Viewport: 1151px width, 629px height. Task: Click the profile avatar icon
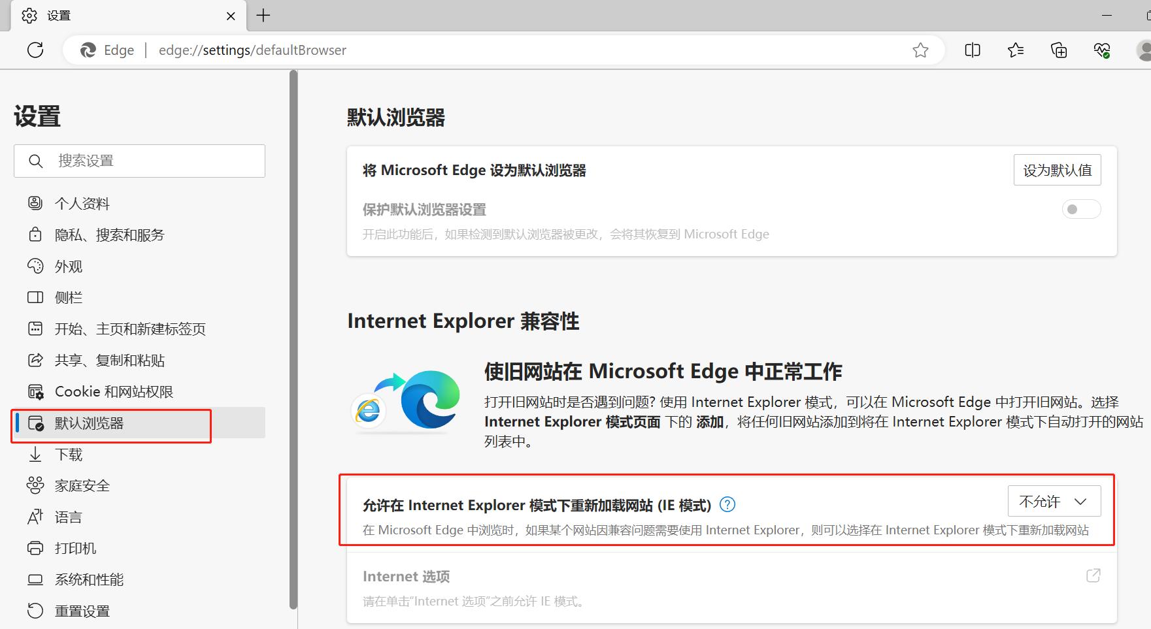click(1144, 50)
